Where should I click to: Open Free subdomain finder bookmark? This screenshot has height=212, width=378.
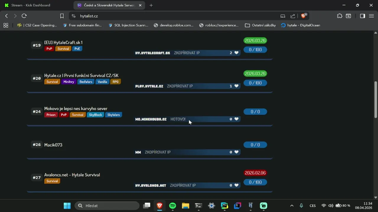(82, 25)
